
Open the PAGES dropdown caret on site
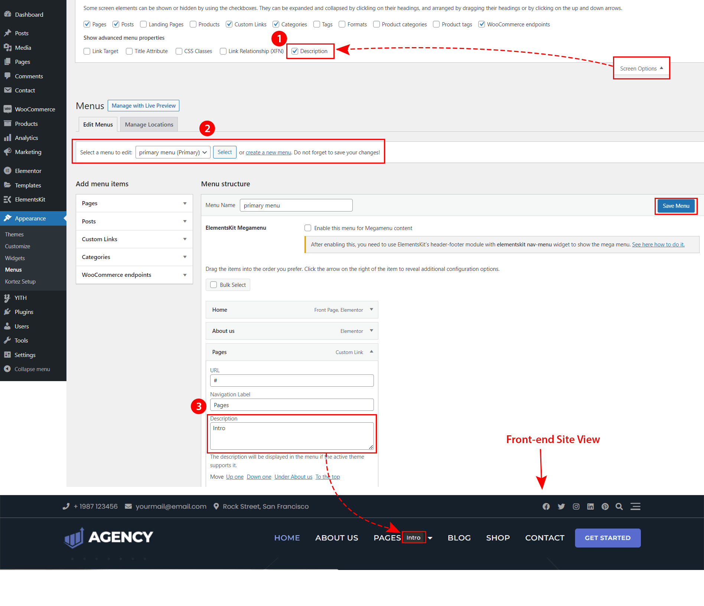pyautogui.click(x=430, y=538)
